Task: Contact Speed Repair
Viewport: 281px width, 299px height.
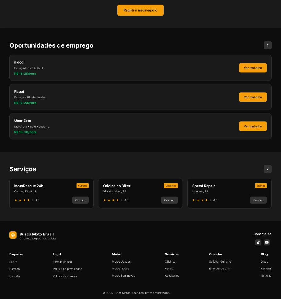Action: coord(258,200)
